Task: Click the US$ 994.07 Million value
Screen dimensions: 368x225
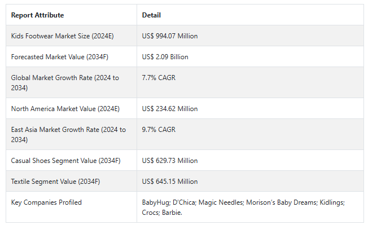Action: click(x=170, y=36)
